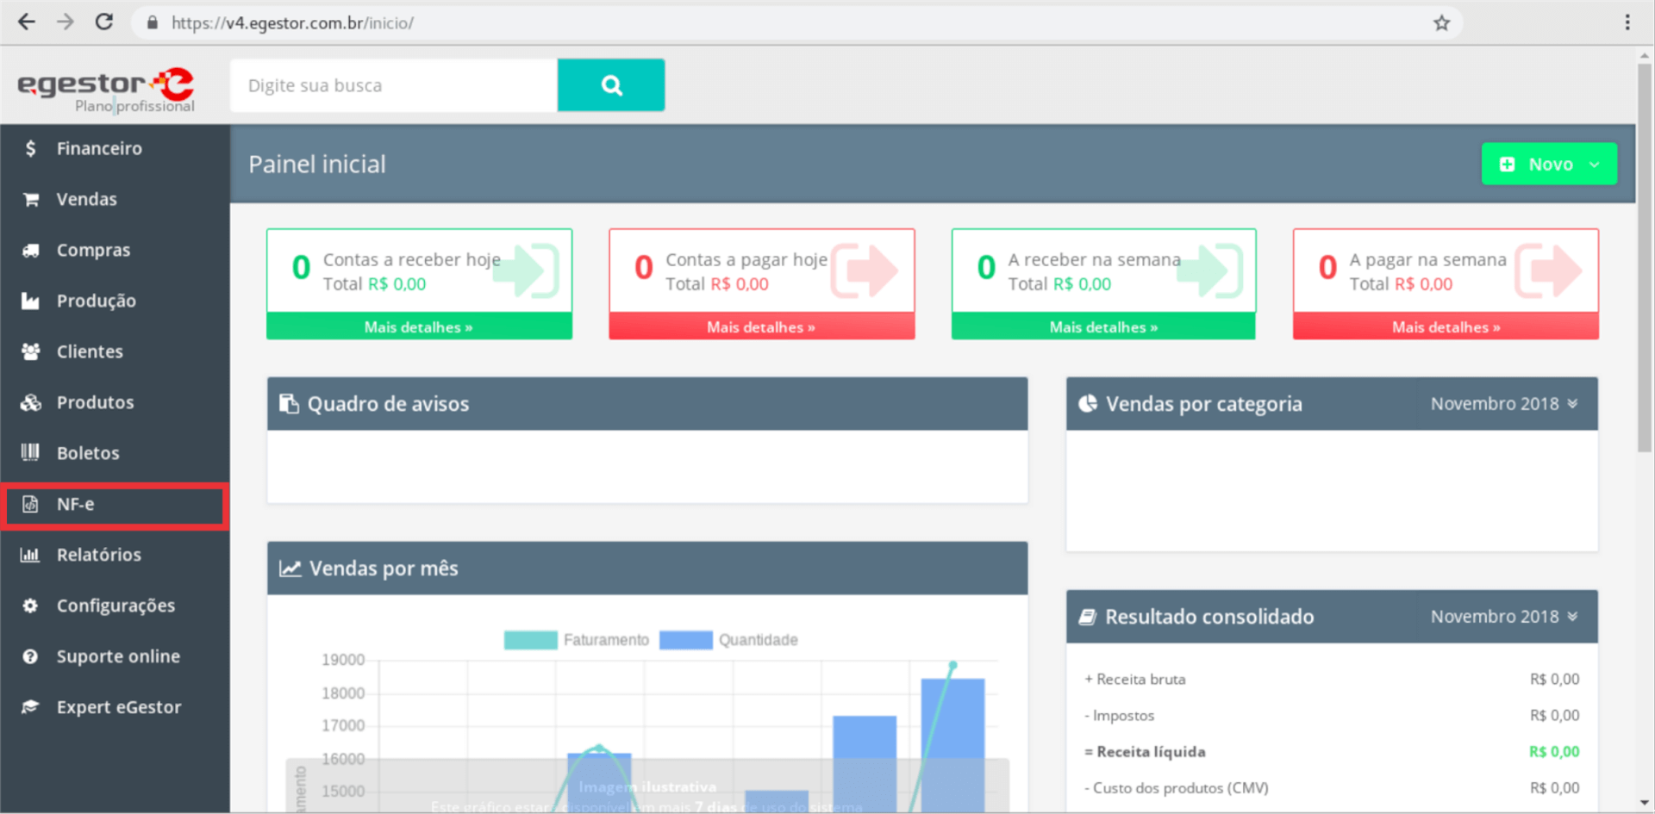Open Configurações in the sidebar
The height and width of the screenshot is (814, 1655).
115,606
